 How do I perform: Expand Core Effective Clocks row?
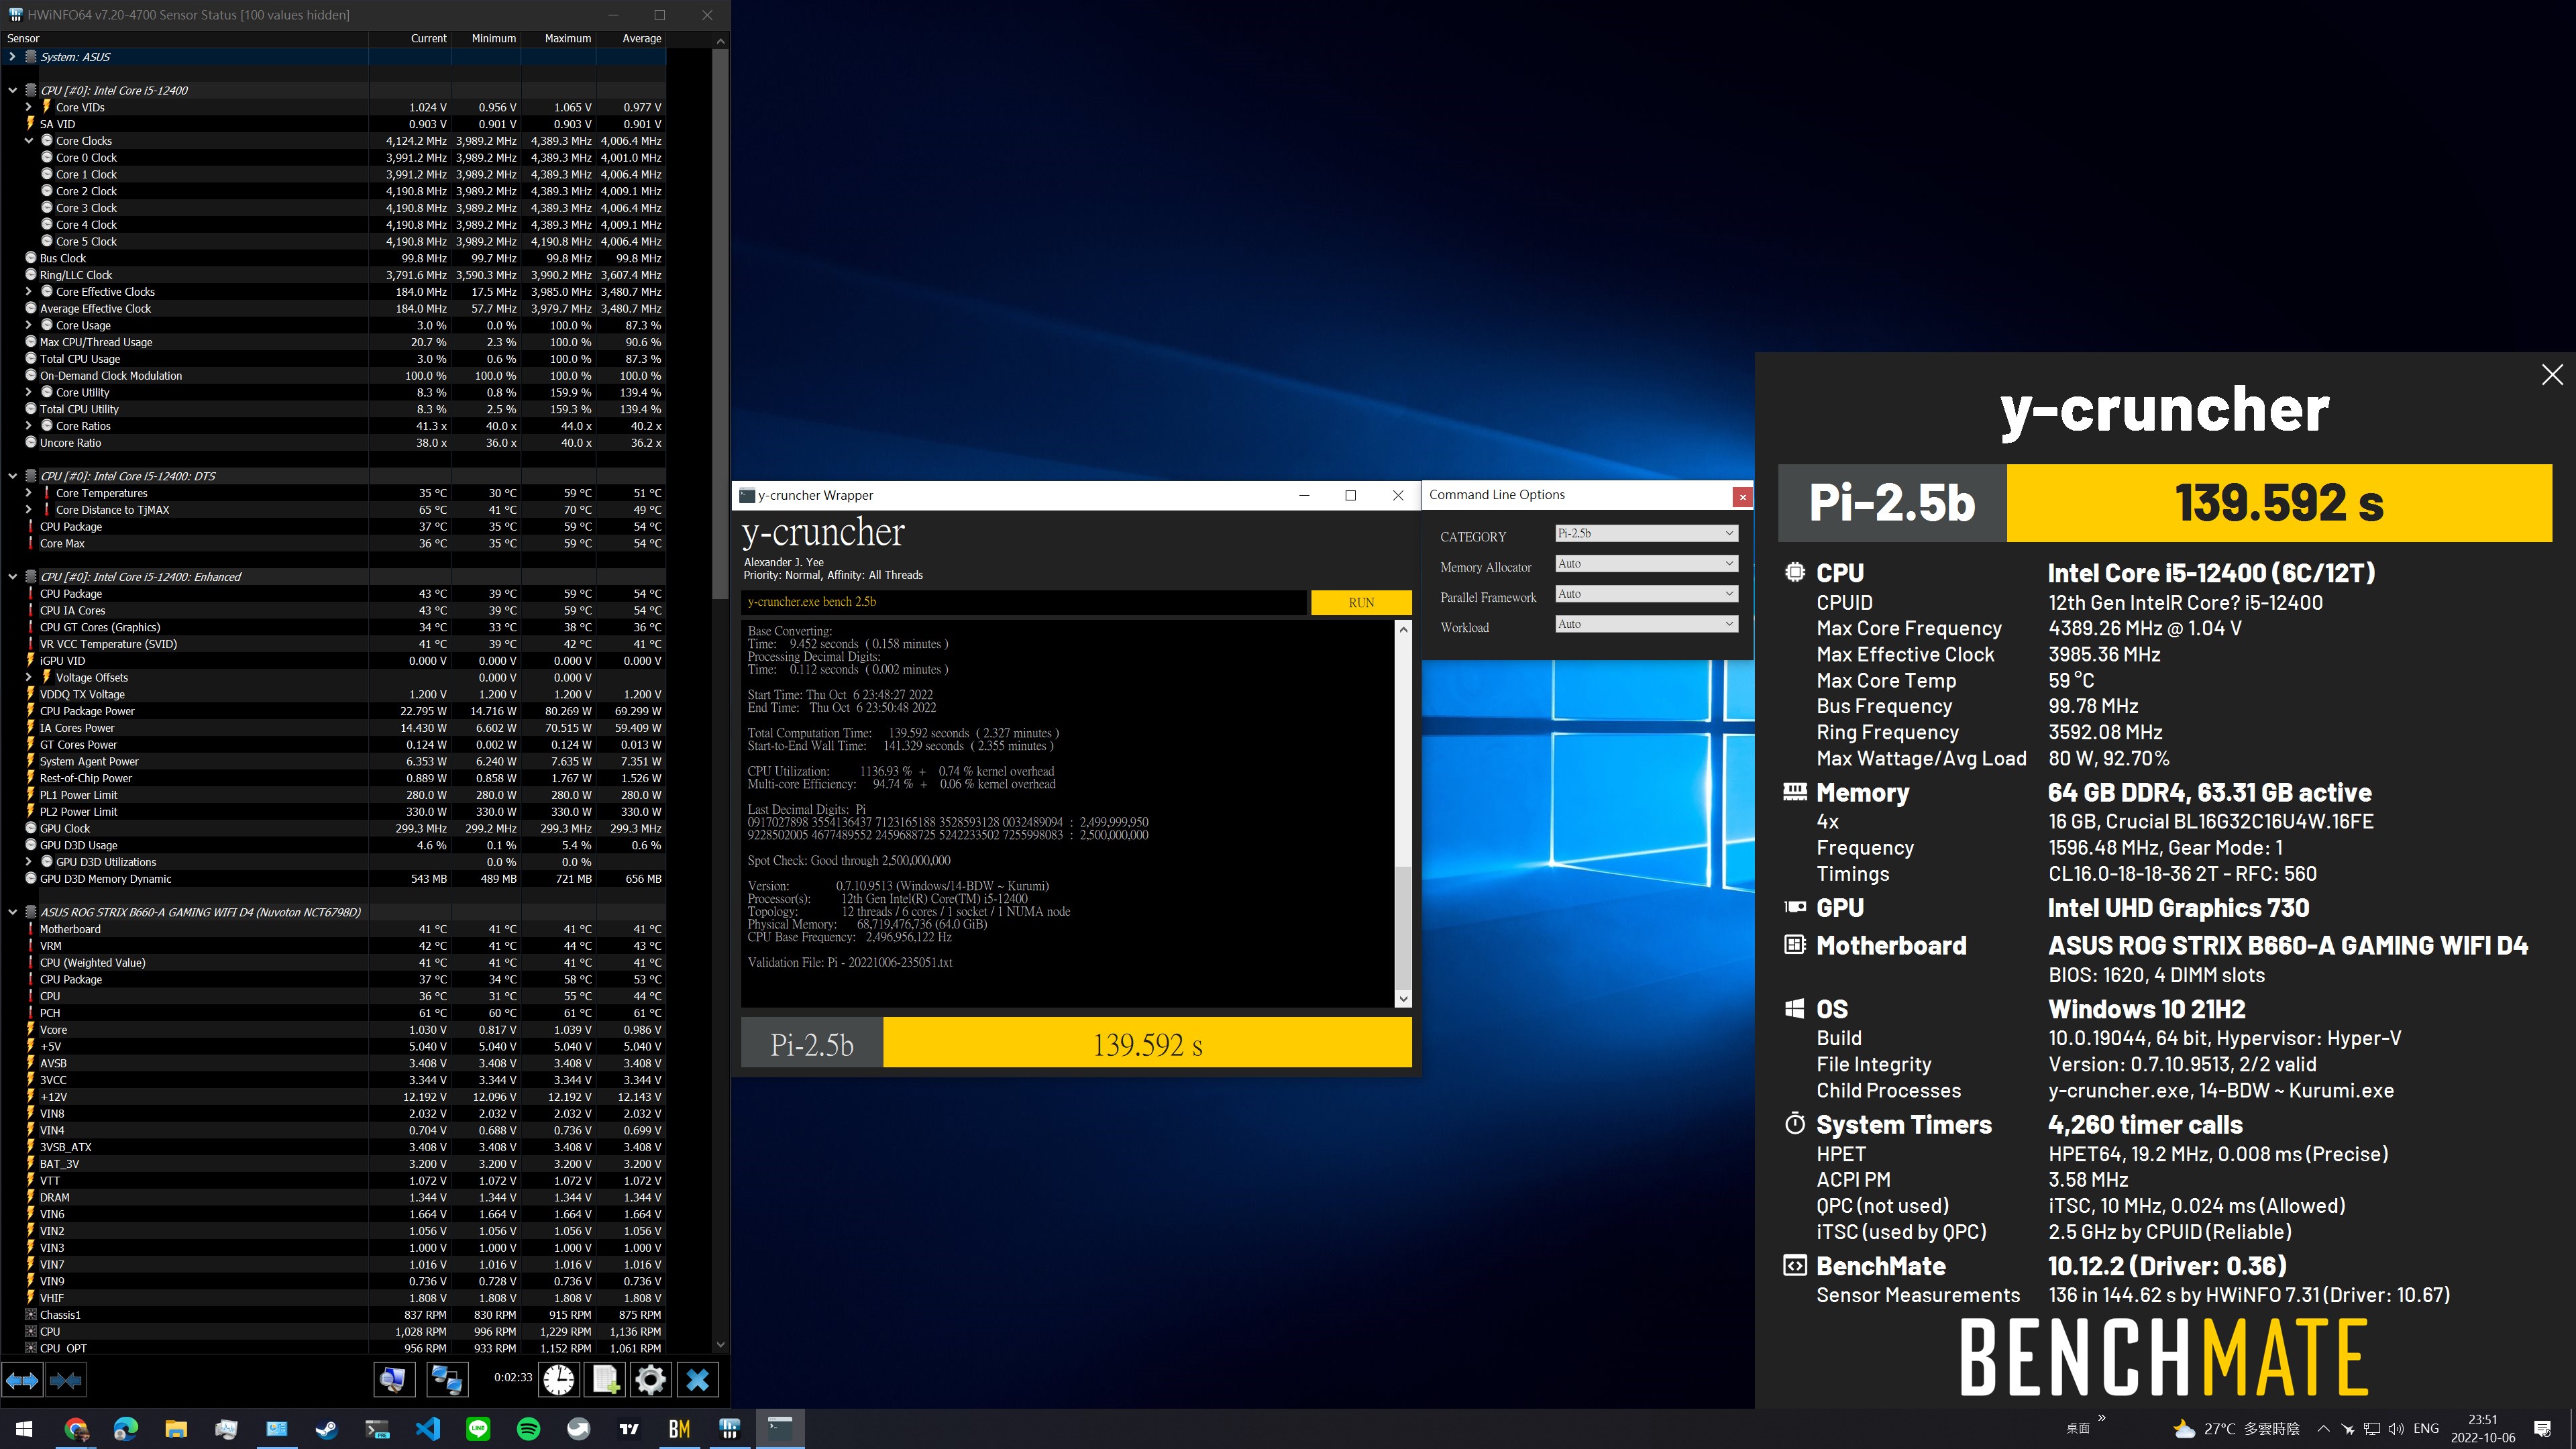point(29,292)
